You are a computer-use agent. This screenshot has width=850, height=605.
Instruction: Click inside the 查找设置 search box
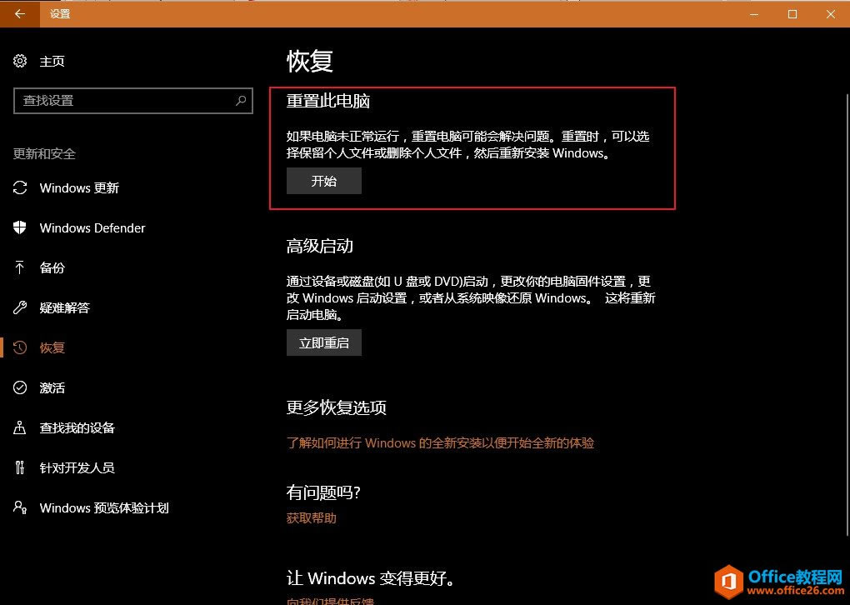tap(125, 101)
